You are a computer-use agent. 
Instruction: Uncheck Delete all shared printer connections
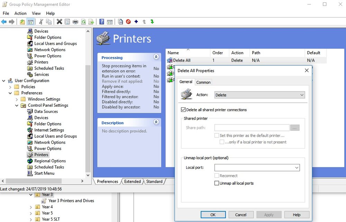tap(183, 110)
